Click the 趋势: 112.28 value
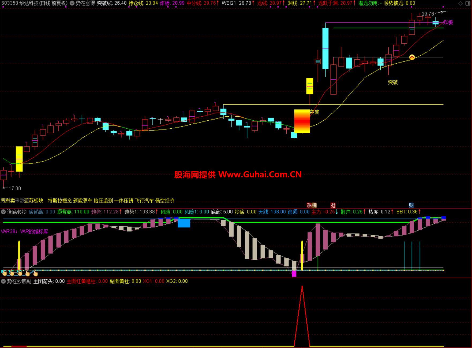 (x=107, y=212)
